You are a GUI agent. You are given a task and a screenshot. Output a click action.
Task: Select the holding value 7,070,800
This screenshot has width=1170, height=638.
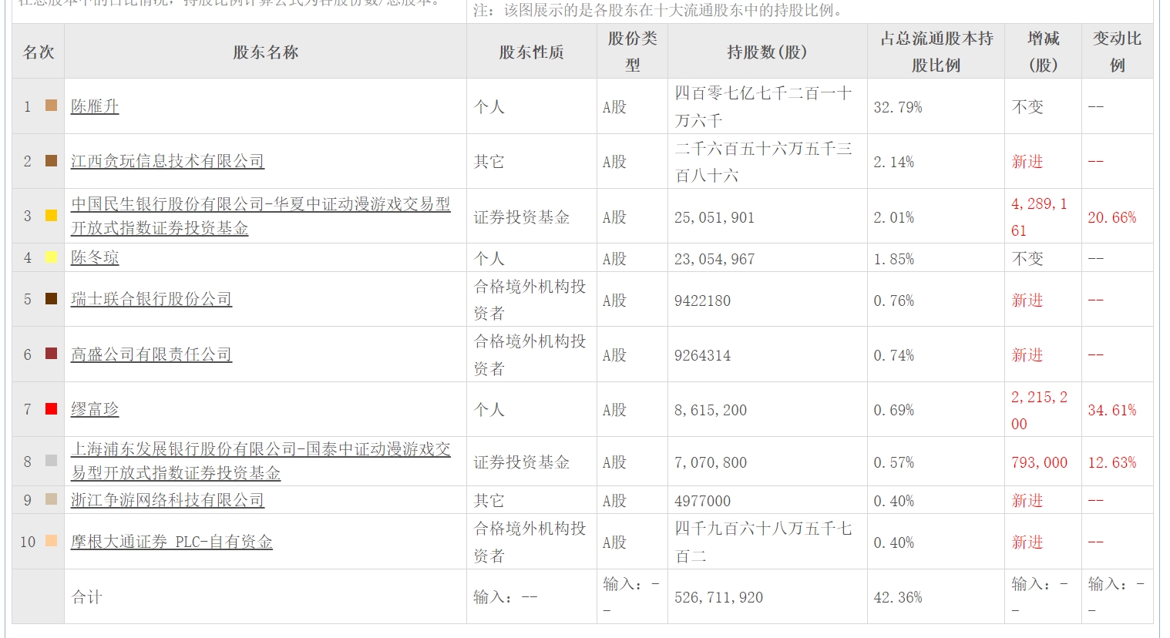click(711, 462)
